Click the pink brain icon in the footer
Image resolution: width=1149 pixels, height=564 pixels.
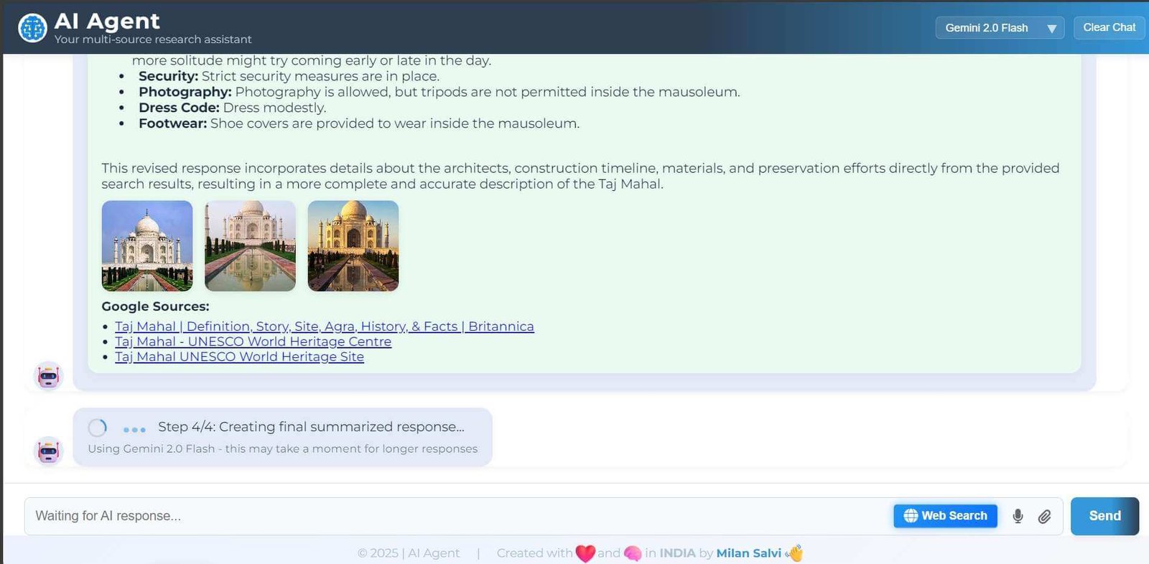[633, 553]
